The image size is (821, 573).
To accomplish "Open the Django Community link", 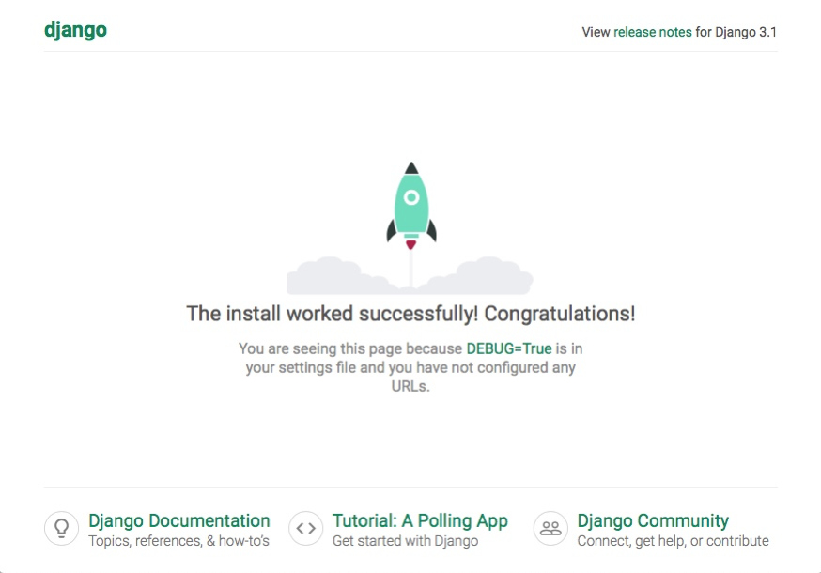I will click(653, 520).
